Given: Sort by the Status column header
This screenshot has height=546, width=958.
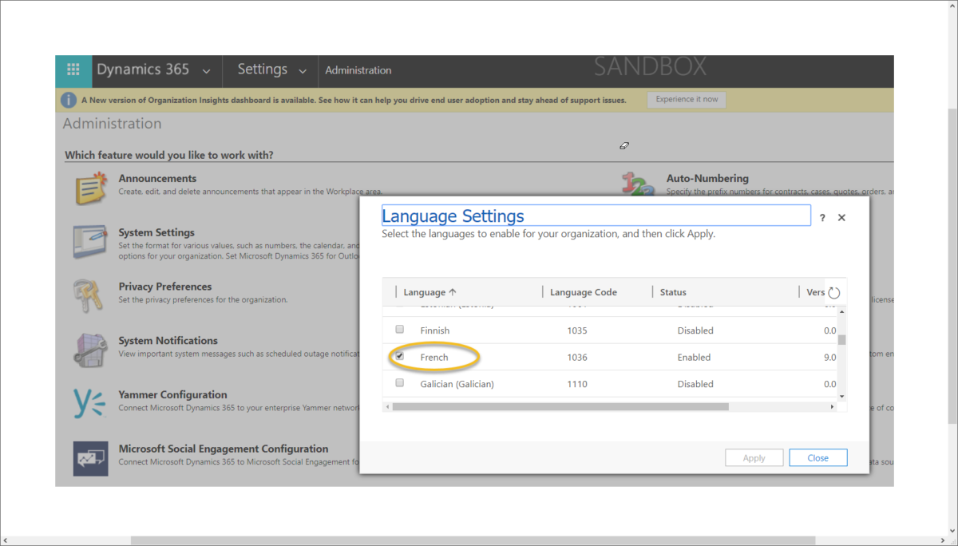Looking at the screenshot, I should [x=673, y=292].
